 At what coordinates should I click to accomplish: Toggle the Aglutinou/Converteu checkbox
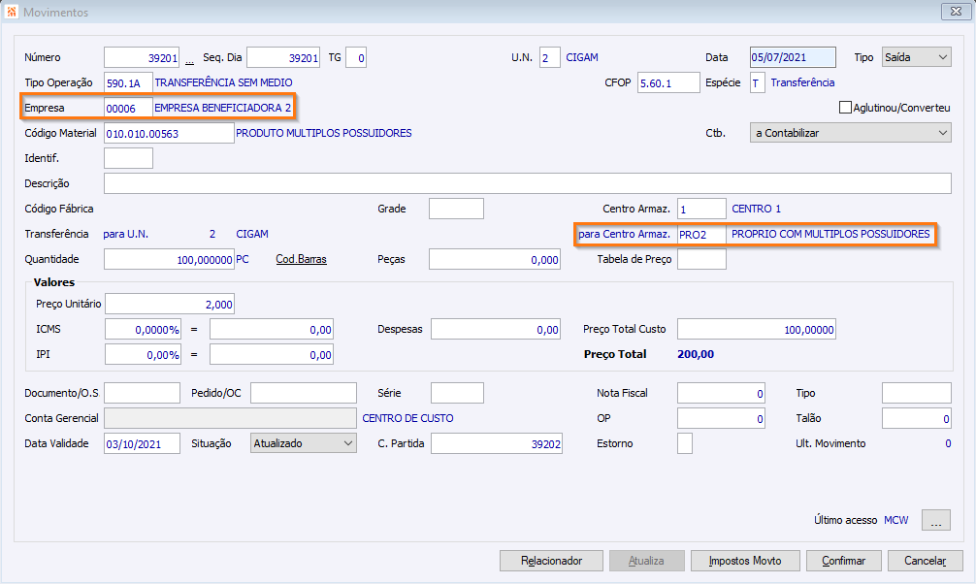click(845, 108)
